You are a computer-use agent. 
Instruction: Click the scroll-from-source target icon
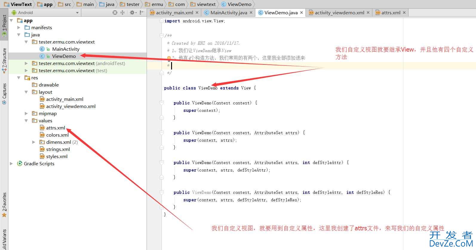[115, 13]
